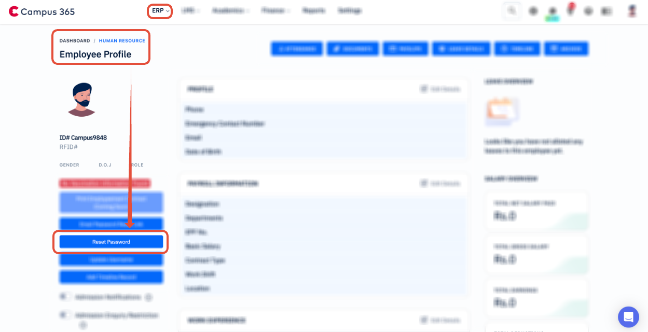Open Human Resource breadcrumb link
Image resolution: width=648 pixels, height=332 pixels.
tap(122, 40)
